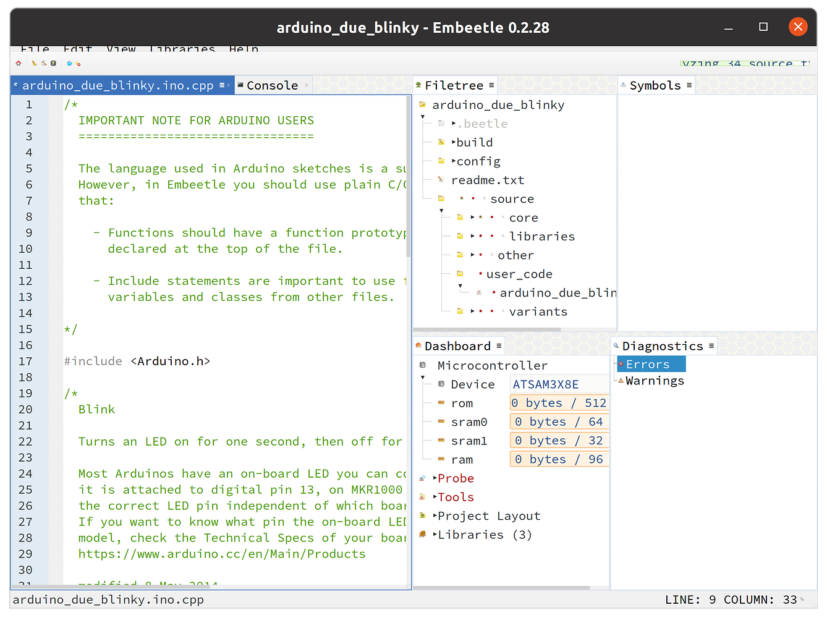Click the Clean (broom) toolbar icon
This screenshot has height=618, width=827.
pyautogui.click(x=34, y=63)
